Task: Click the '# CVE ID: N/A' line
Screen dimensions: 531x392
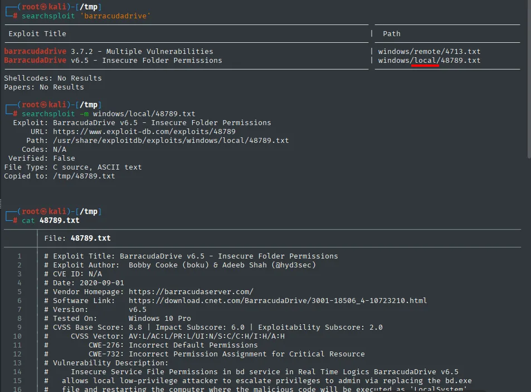Action: 73,274
